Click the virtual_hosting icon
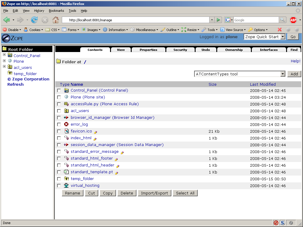 tap(66, 185)
